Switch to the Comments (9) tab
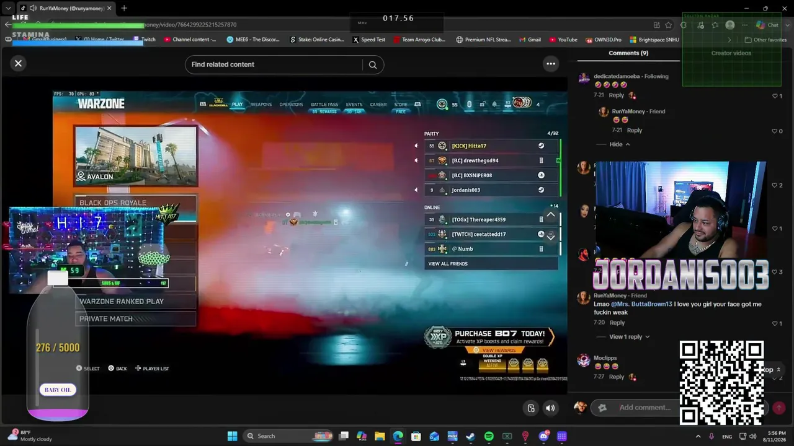The width and height of the screenshot is (794, 446). click(628, 53)
